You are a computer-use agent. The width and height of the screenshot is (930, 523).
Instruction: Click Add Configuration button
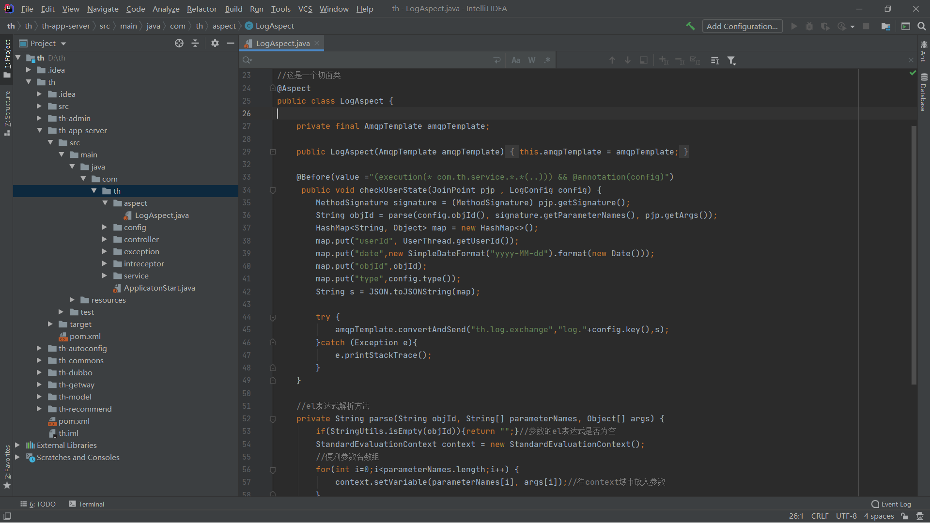(x=743, y=26)
